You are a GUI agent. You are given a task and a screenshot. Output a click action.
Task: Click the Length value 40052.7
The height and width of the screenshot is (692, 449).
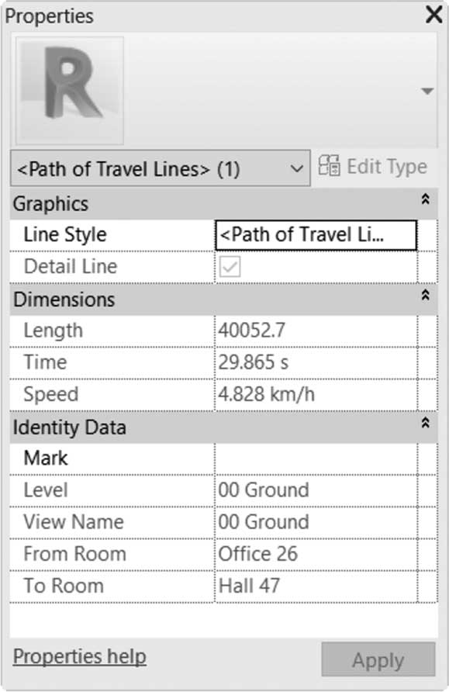[x=251, y=330]
